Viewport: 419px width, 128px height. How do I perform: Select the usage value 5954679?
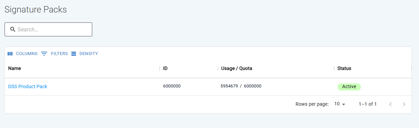(230, 86)
